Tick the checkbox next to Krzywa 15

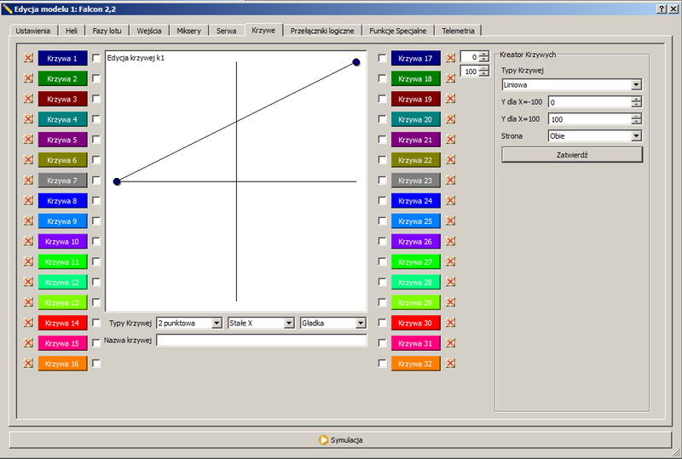[96, 343]
